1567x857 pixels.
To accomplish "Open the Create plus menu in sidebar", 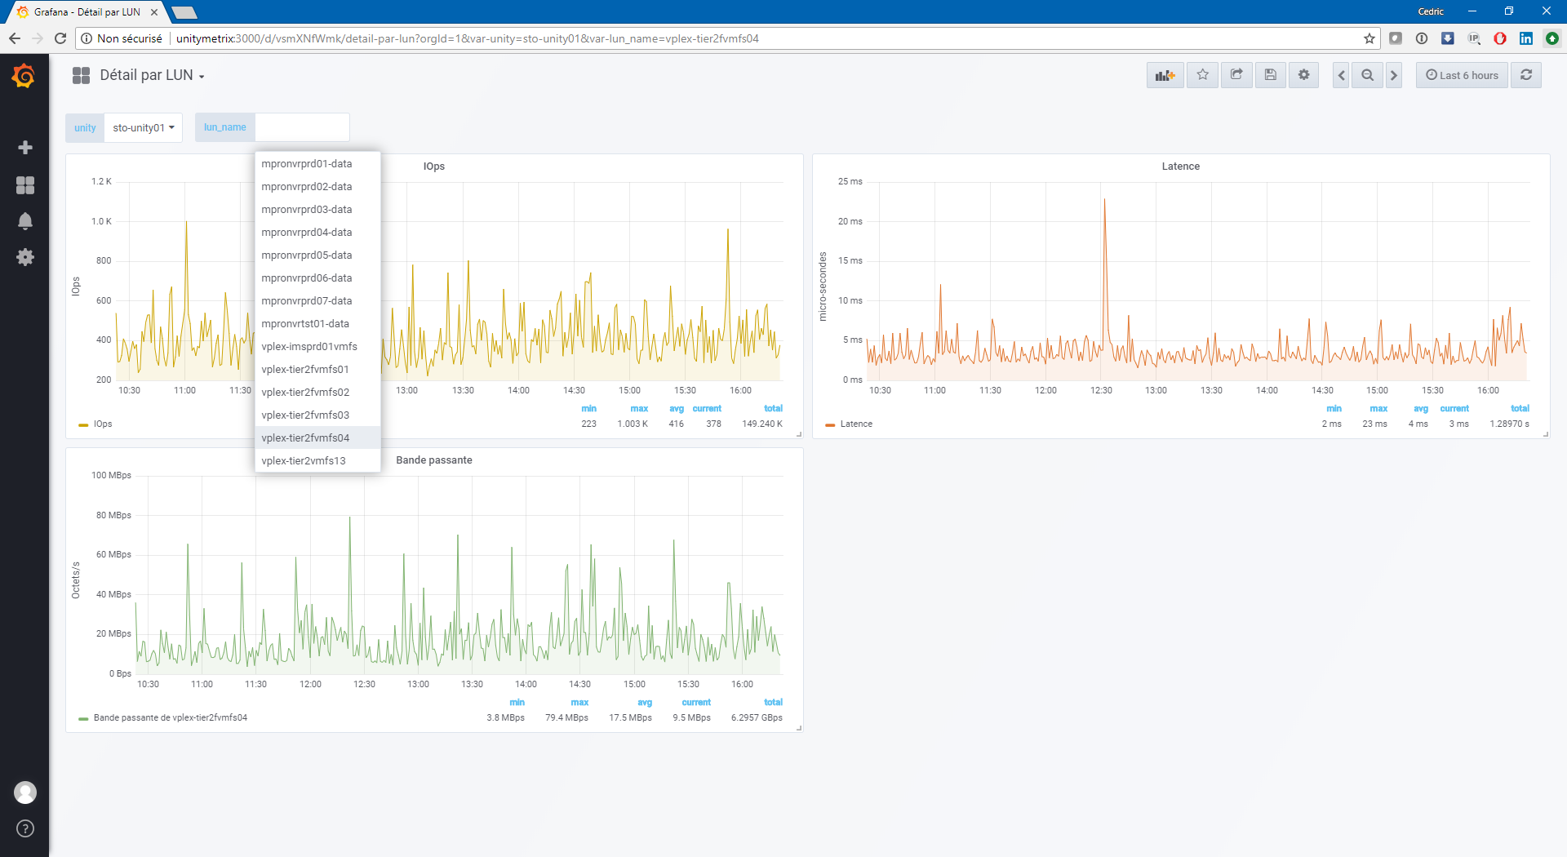I will coord(25,148).
